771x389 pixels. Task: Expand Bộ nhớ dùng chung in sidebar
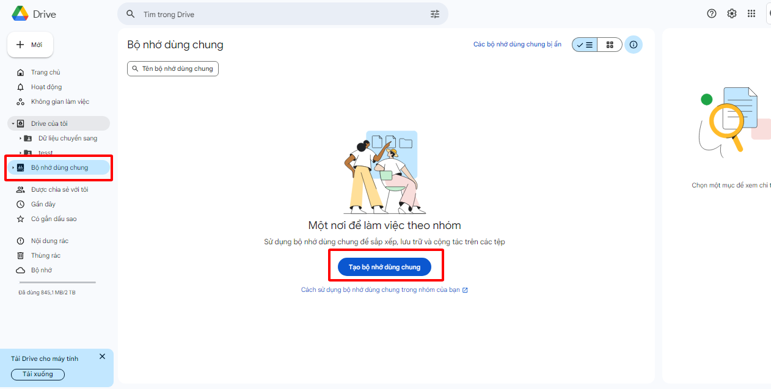[x=13, y=168]
